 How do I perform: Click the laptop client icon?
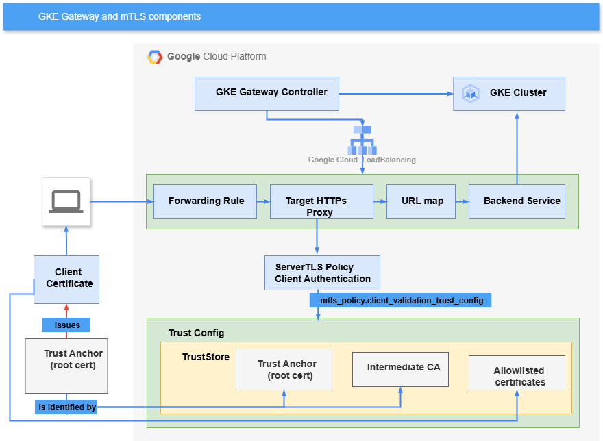(66, 201)
